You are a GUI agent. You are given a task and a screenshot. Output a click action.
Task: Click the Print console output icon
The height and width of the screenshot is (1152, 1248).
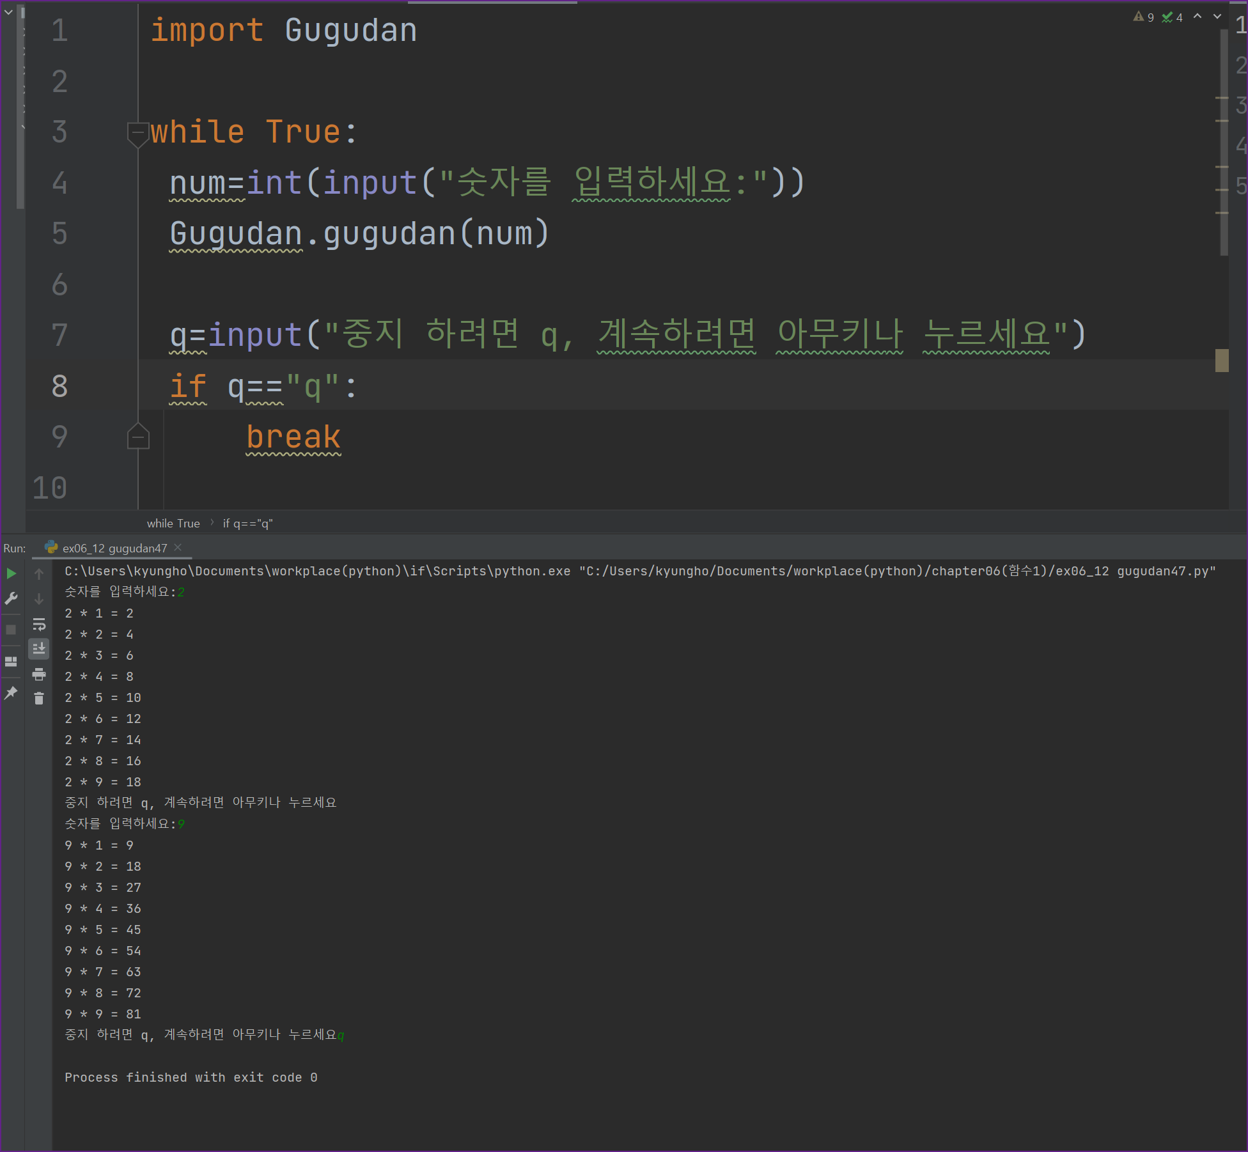pos(39,674)
